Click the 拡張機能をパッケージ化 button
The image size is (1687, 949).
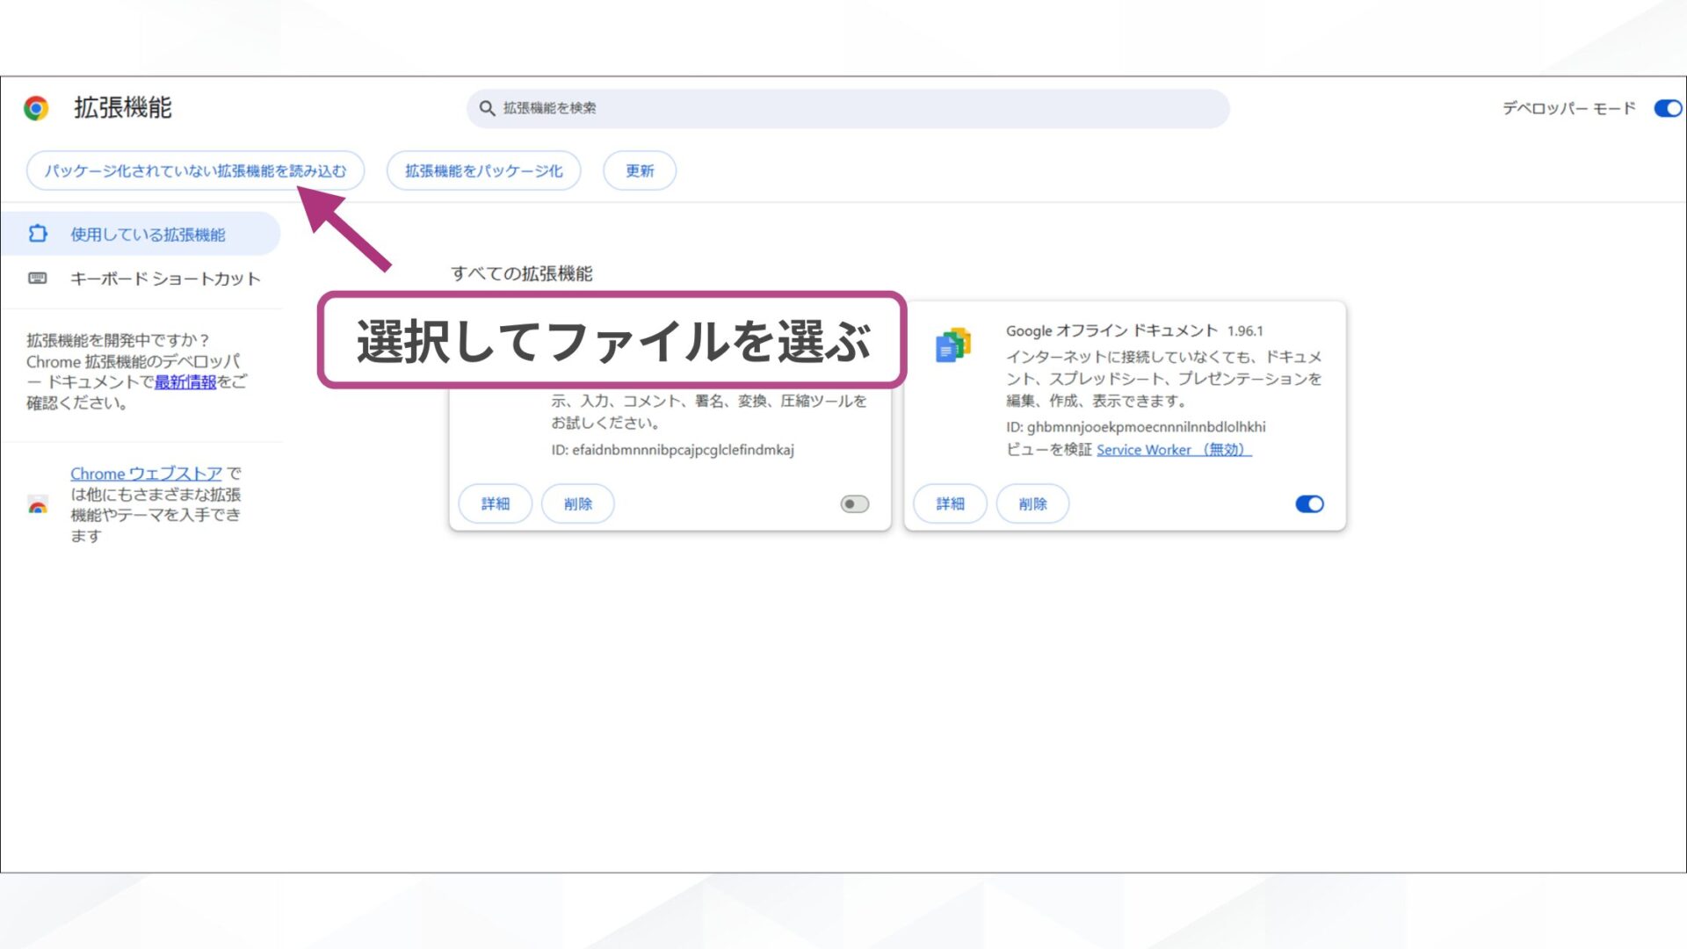pyautogui.click(x=482, y=170)
